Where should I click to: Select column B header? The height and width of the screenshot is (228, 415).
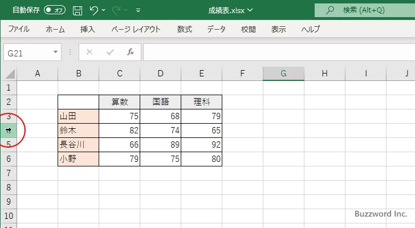[78, 74]
